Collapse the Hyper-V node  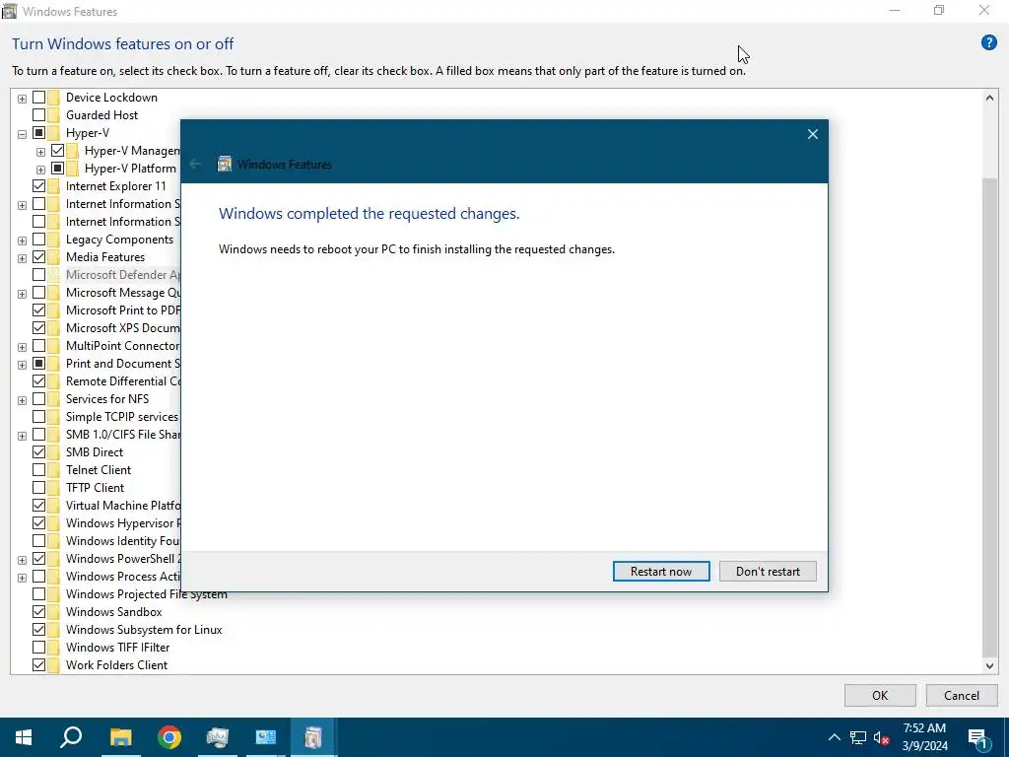22,134
